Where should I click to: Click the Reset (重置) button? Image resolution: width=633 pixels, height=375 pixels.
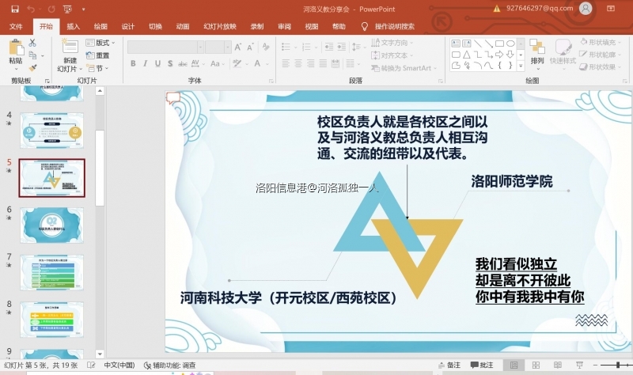[97, 55]
